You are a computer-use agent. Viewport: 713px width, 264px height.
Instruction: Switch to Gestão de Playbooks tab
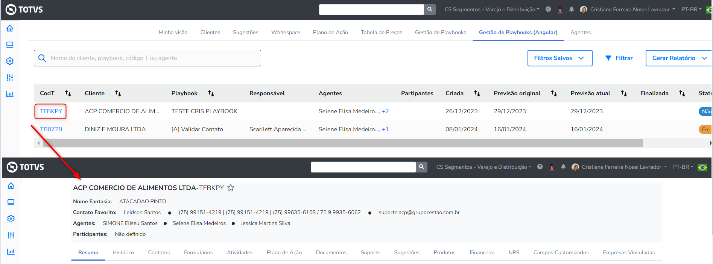tap(441, 32)
